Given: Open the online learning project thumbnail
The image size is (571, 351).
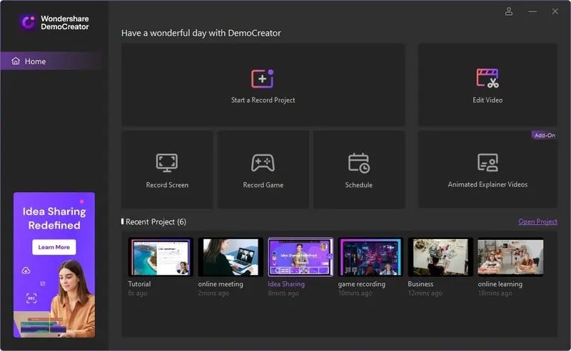Looking at the screenshot, I should 510,257.
